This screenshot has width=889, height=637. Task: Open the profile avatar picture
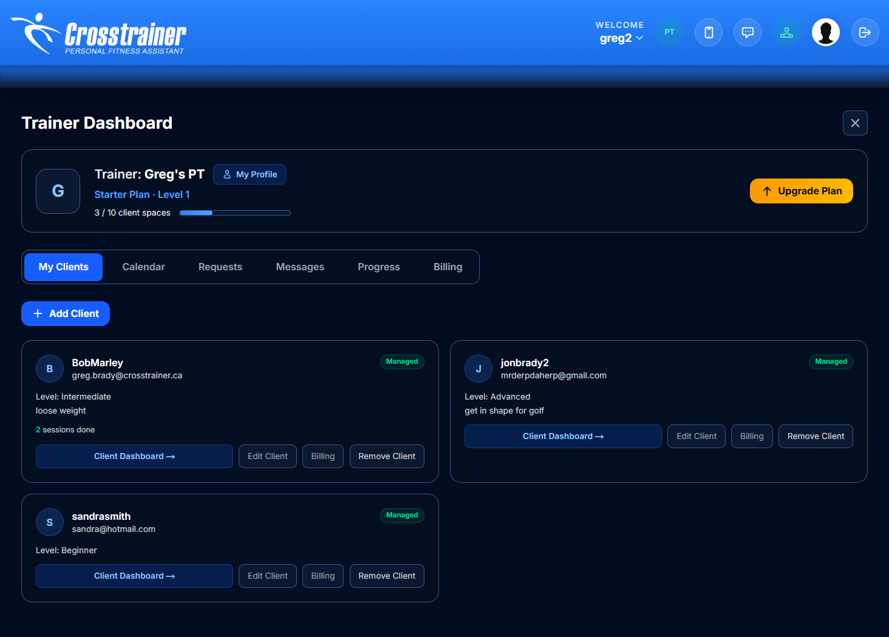point(826,32)
